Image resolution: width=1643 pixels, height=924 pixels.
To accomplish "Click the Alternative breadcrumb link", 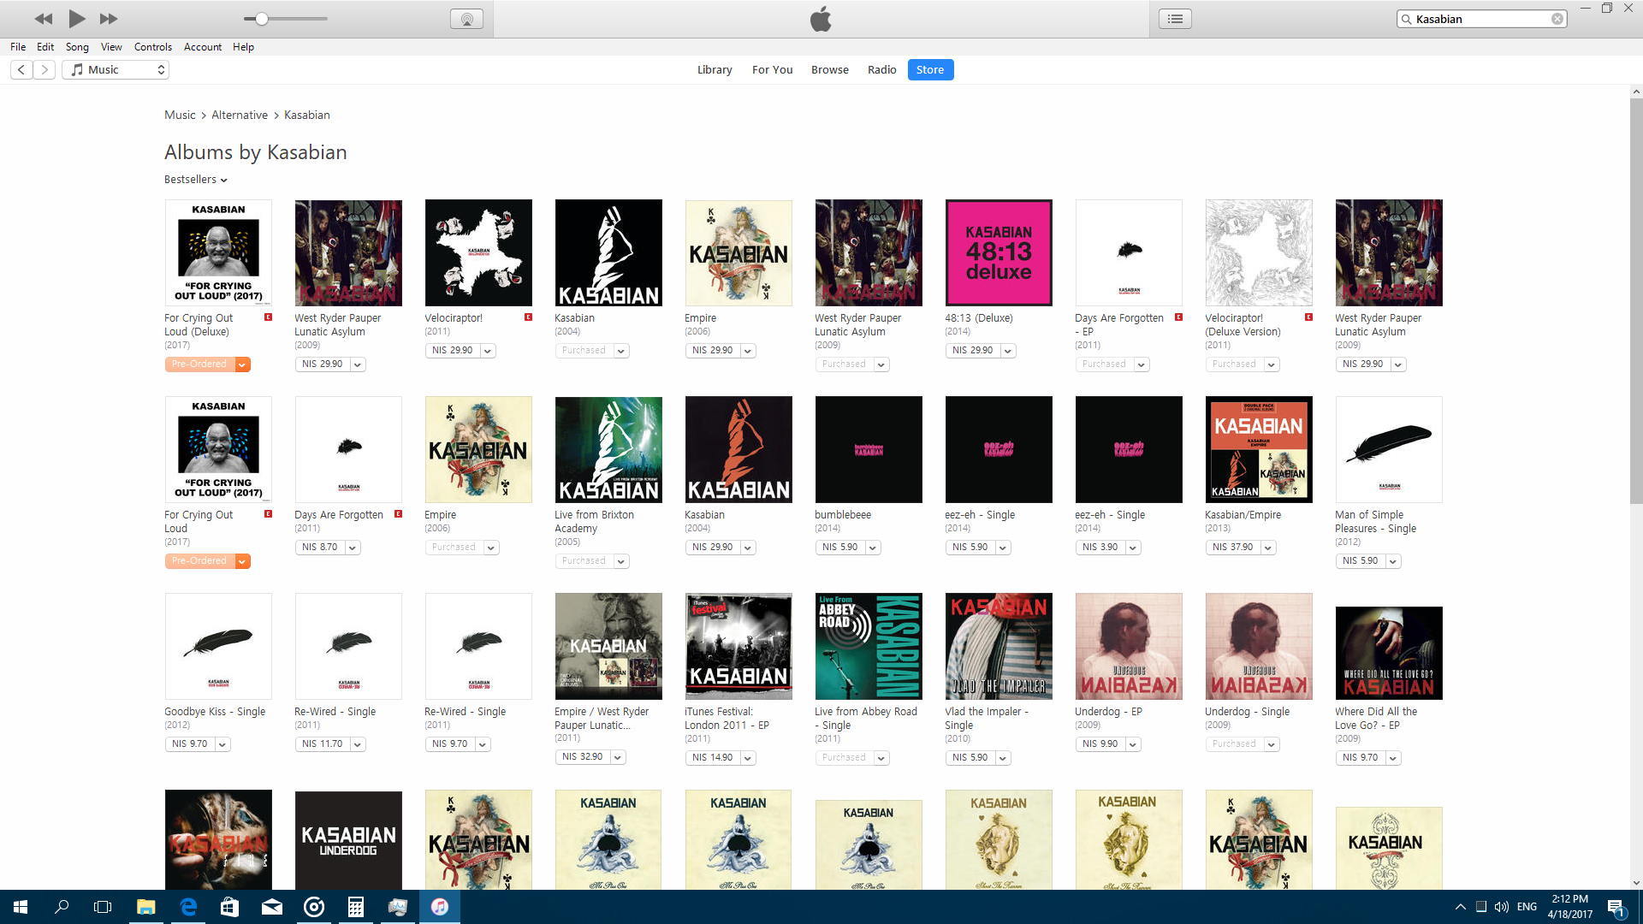I will click(x=240, y=115).
